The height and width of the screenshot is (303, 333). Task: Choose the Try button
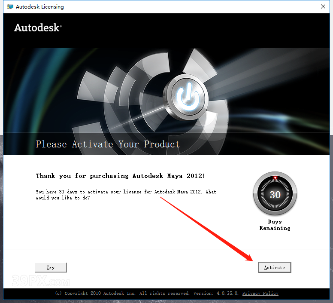pyautogui.click(x=51, y=267)
